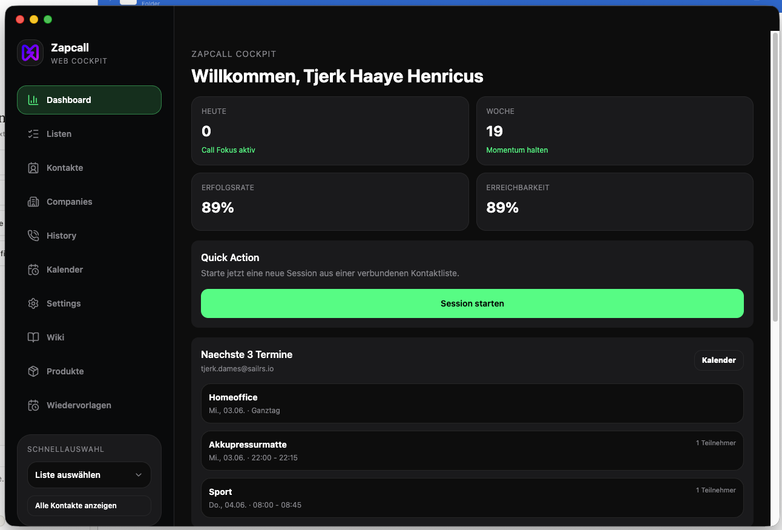Click the Naechste 3 Termine heading

246,354
